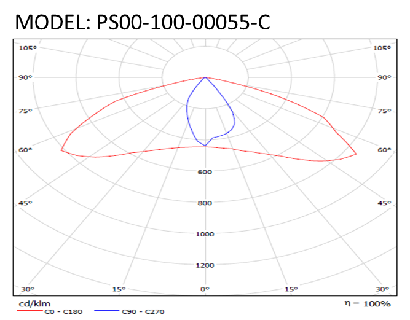This screenshot has width=410, height=320.
Task: Click the 105° label on the right side
Action: point(382,48)
